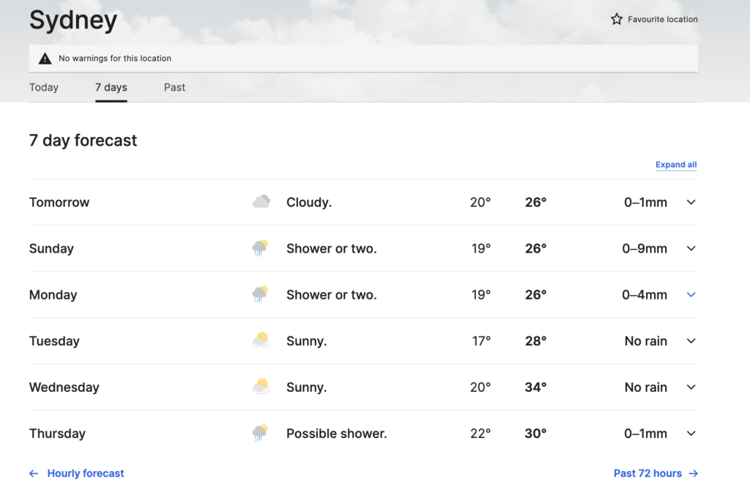Expand the Sunday forecast row
Screen dimensions: 750x493
pyautogui.click(x=691, y=248)
